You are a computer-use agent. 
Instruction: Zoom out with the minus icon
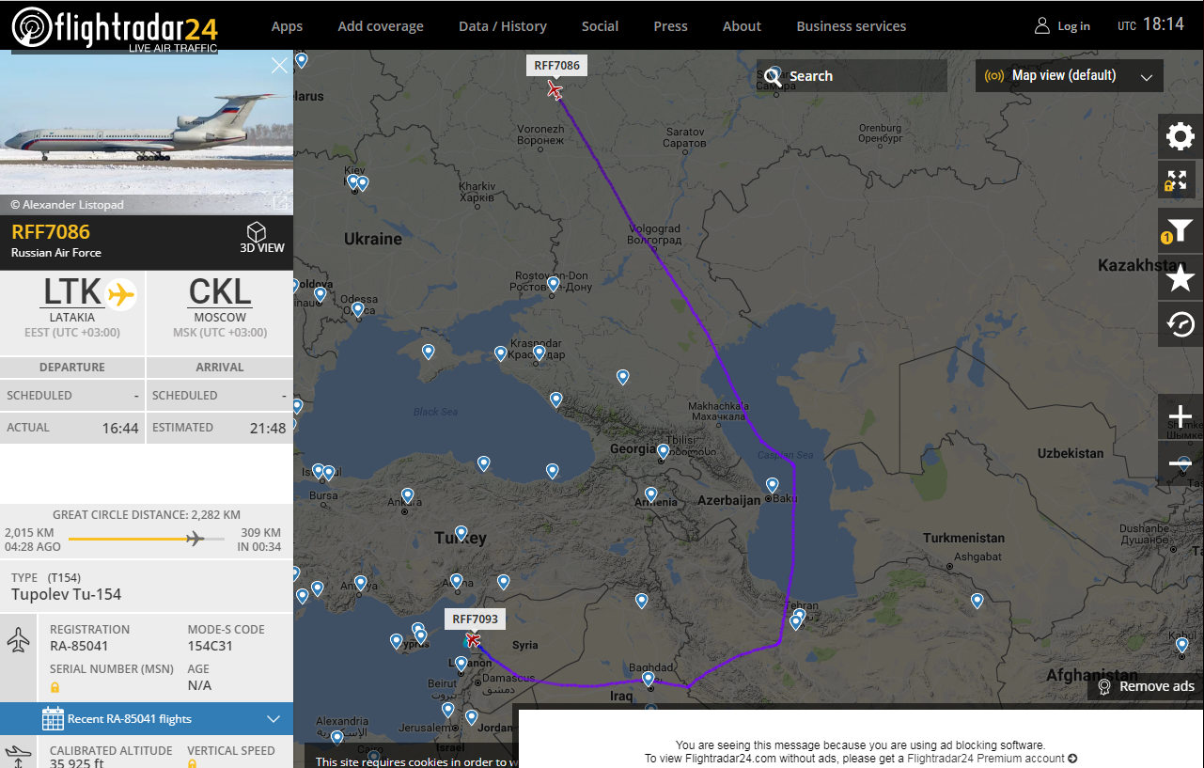[x=1180, y=463]
